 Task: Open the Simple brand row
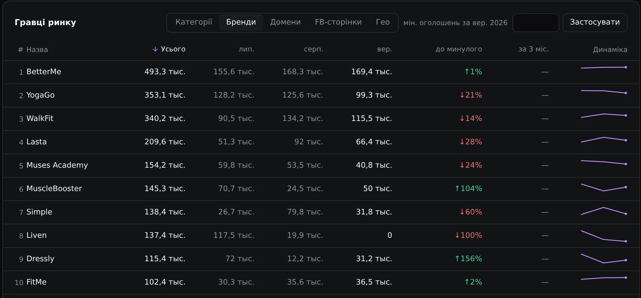pos(321,212)
